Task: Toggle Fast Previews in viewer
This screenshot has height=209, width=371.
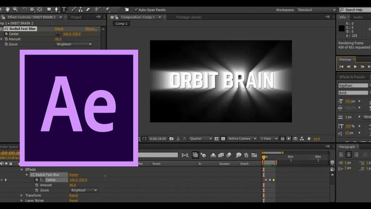Action: click(x=289, y=139)
